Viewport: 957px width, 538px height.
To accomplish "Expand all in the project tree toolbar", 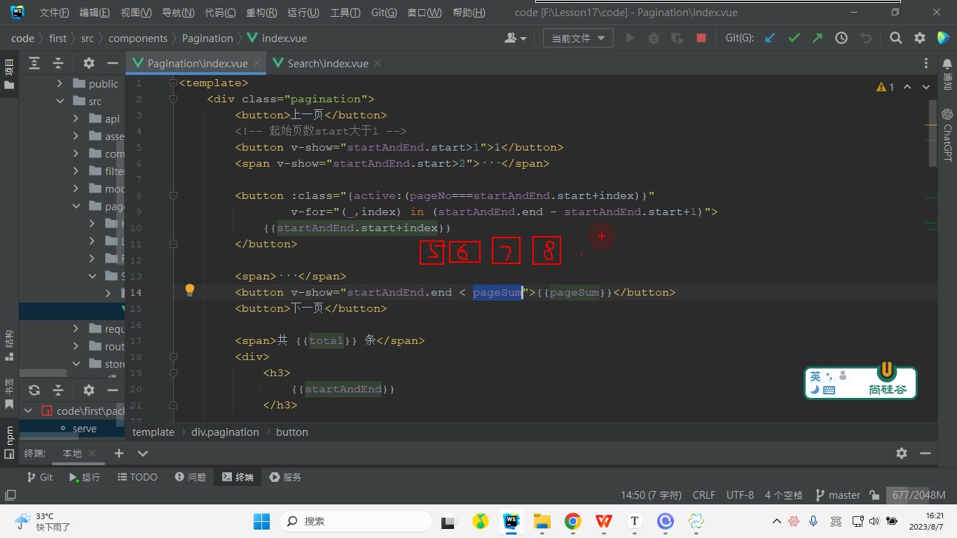I will click(34, 63).
